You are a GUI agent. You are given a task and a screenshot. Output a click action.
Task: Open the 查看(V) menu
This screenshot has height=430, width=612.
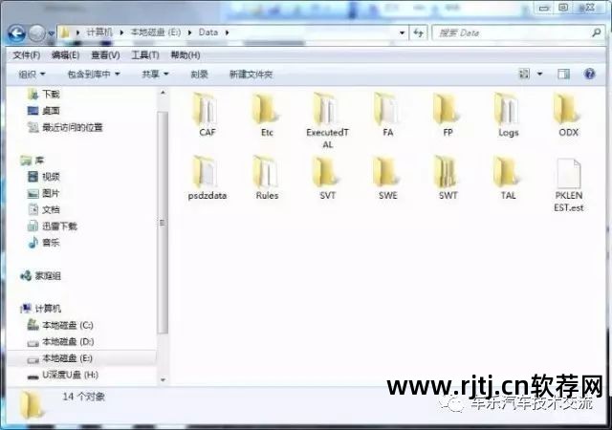[x=105, y=55]
